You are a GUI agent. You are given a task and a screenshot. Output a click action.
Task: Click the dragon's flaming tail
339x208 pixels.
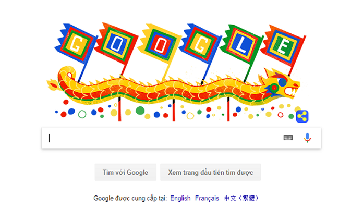[53, 84]
